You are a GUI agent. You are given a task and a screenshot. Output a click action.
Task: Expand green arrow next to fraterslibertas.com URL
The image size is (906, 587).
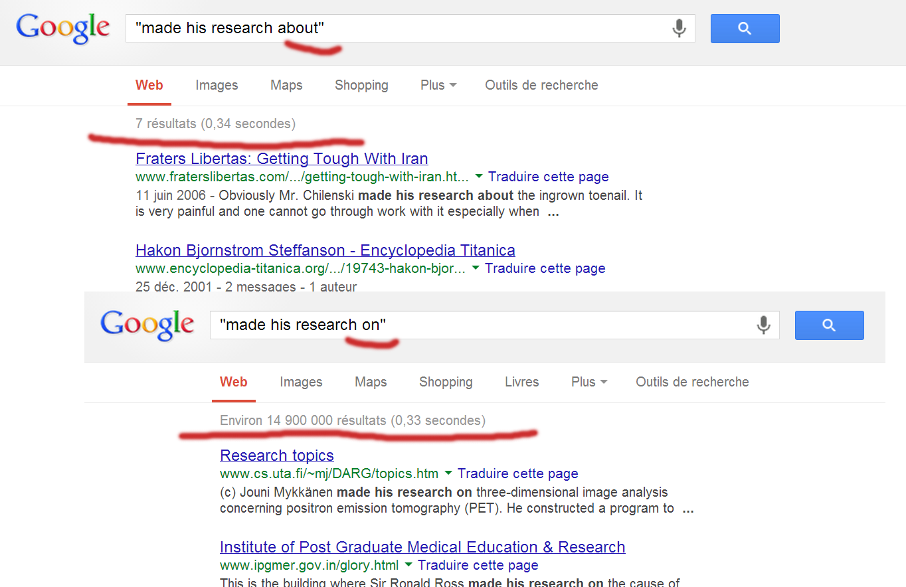pyautogui.click(x=478, y=177)
